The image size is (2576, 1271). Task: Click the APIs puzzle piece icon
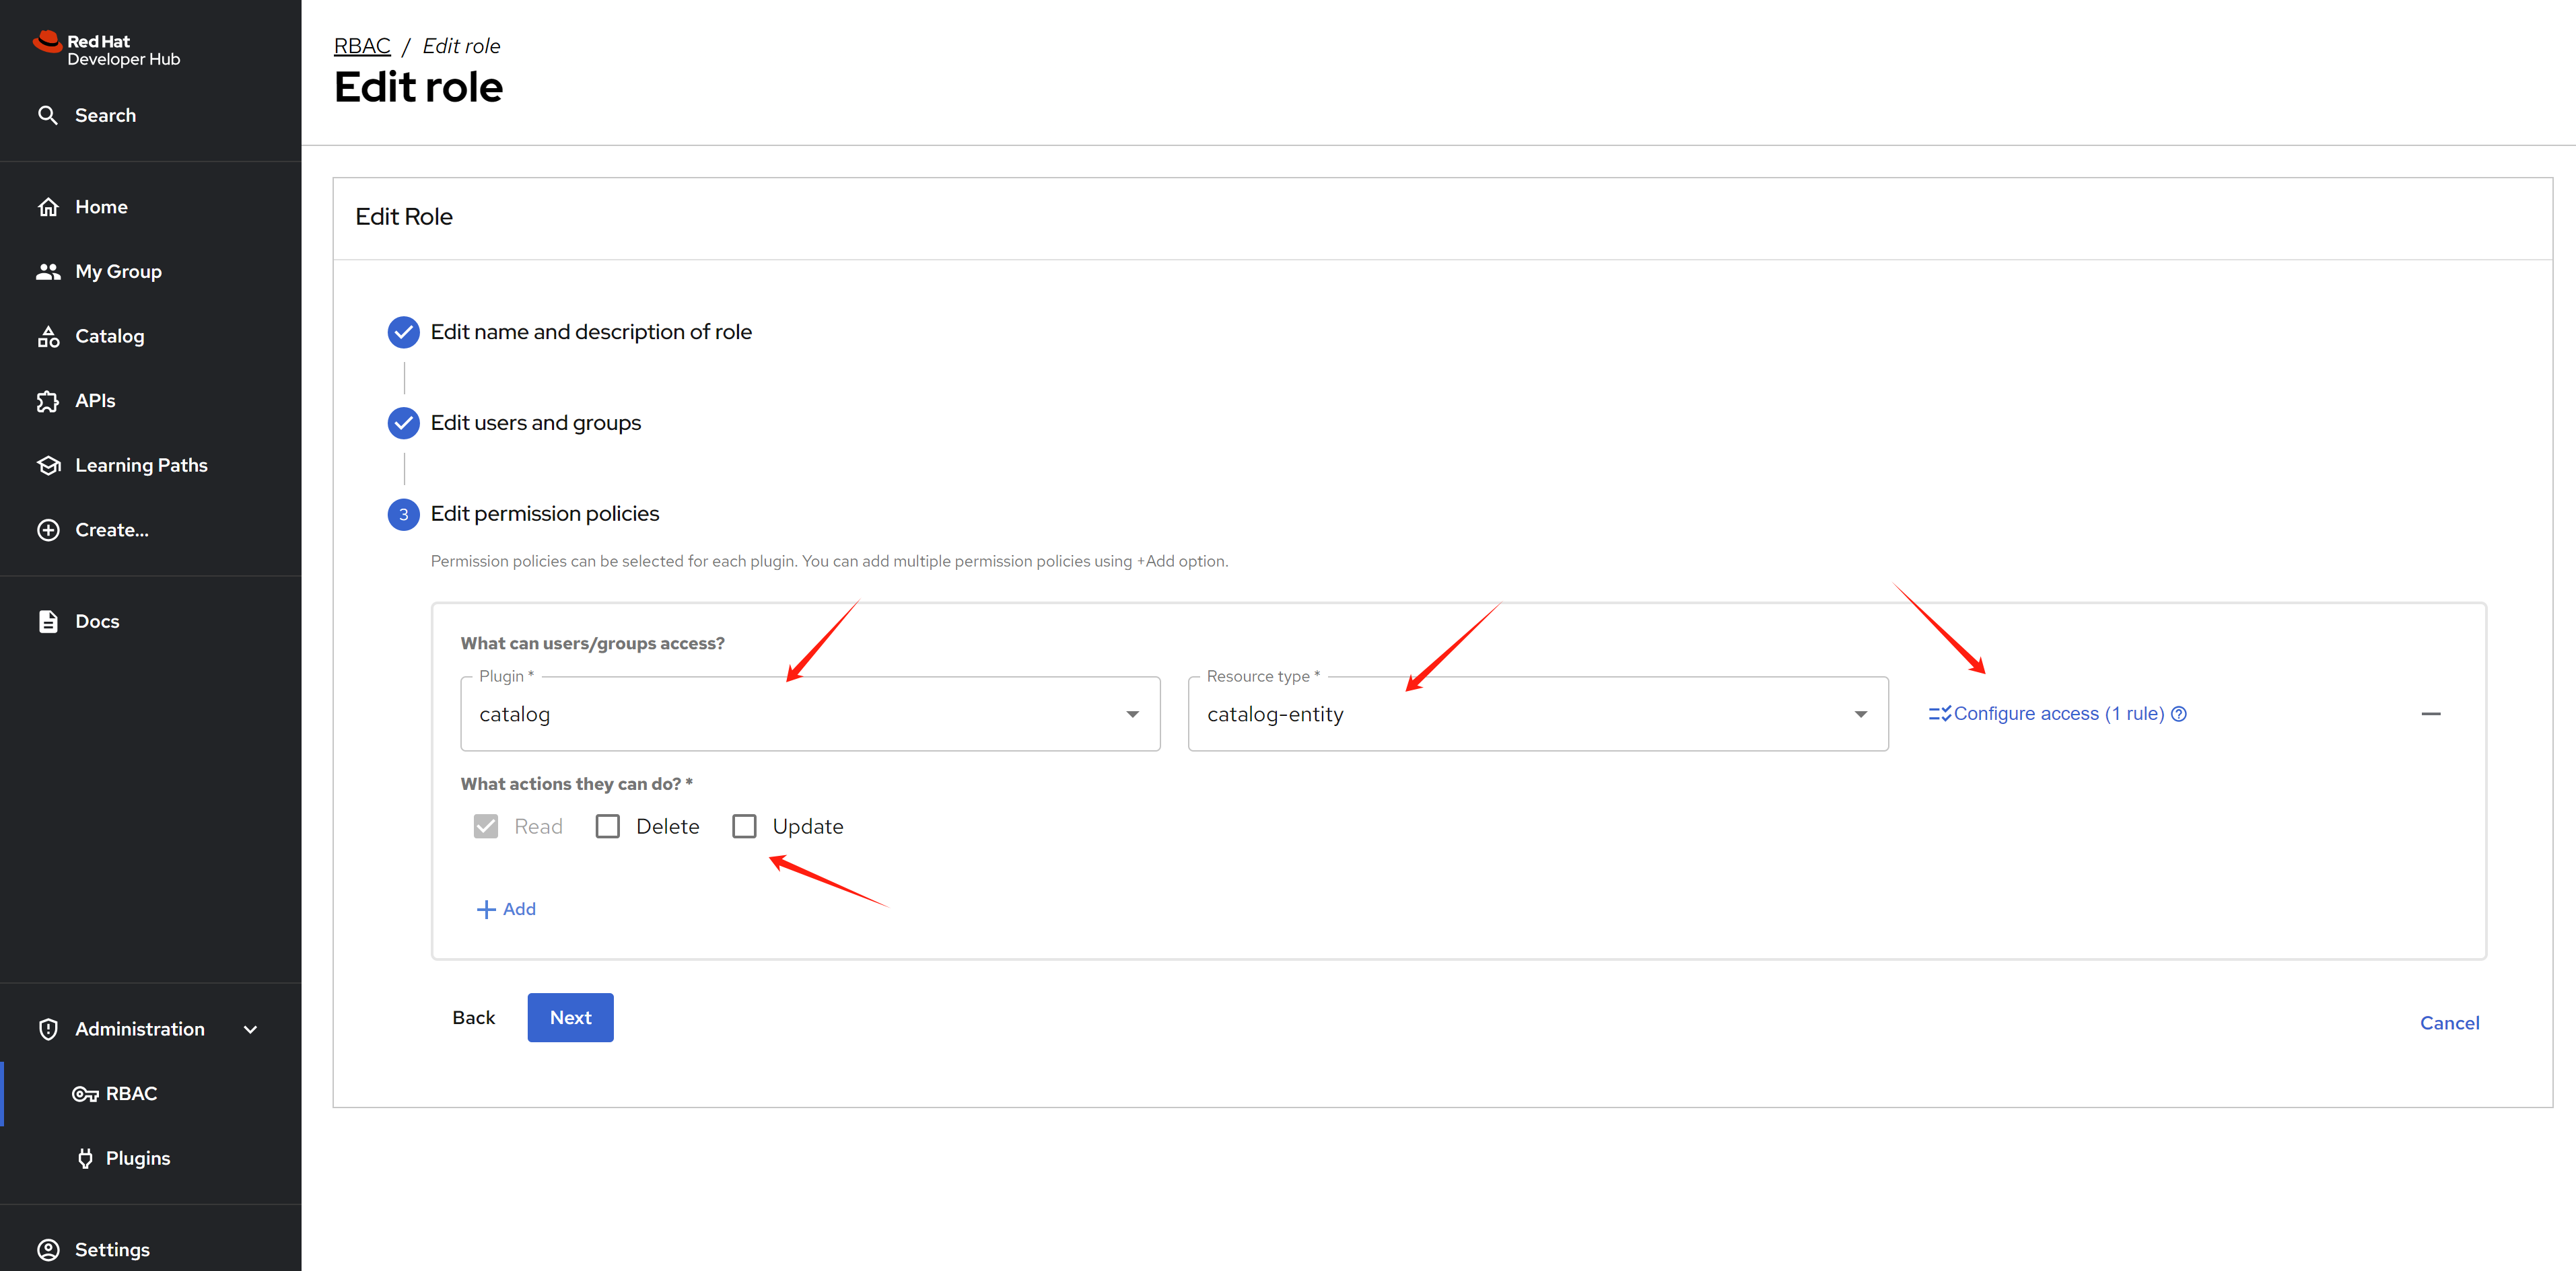[48, 401]
